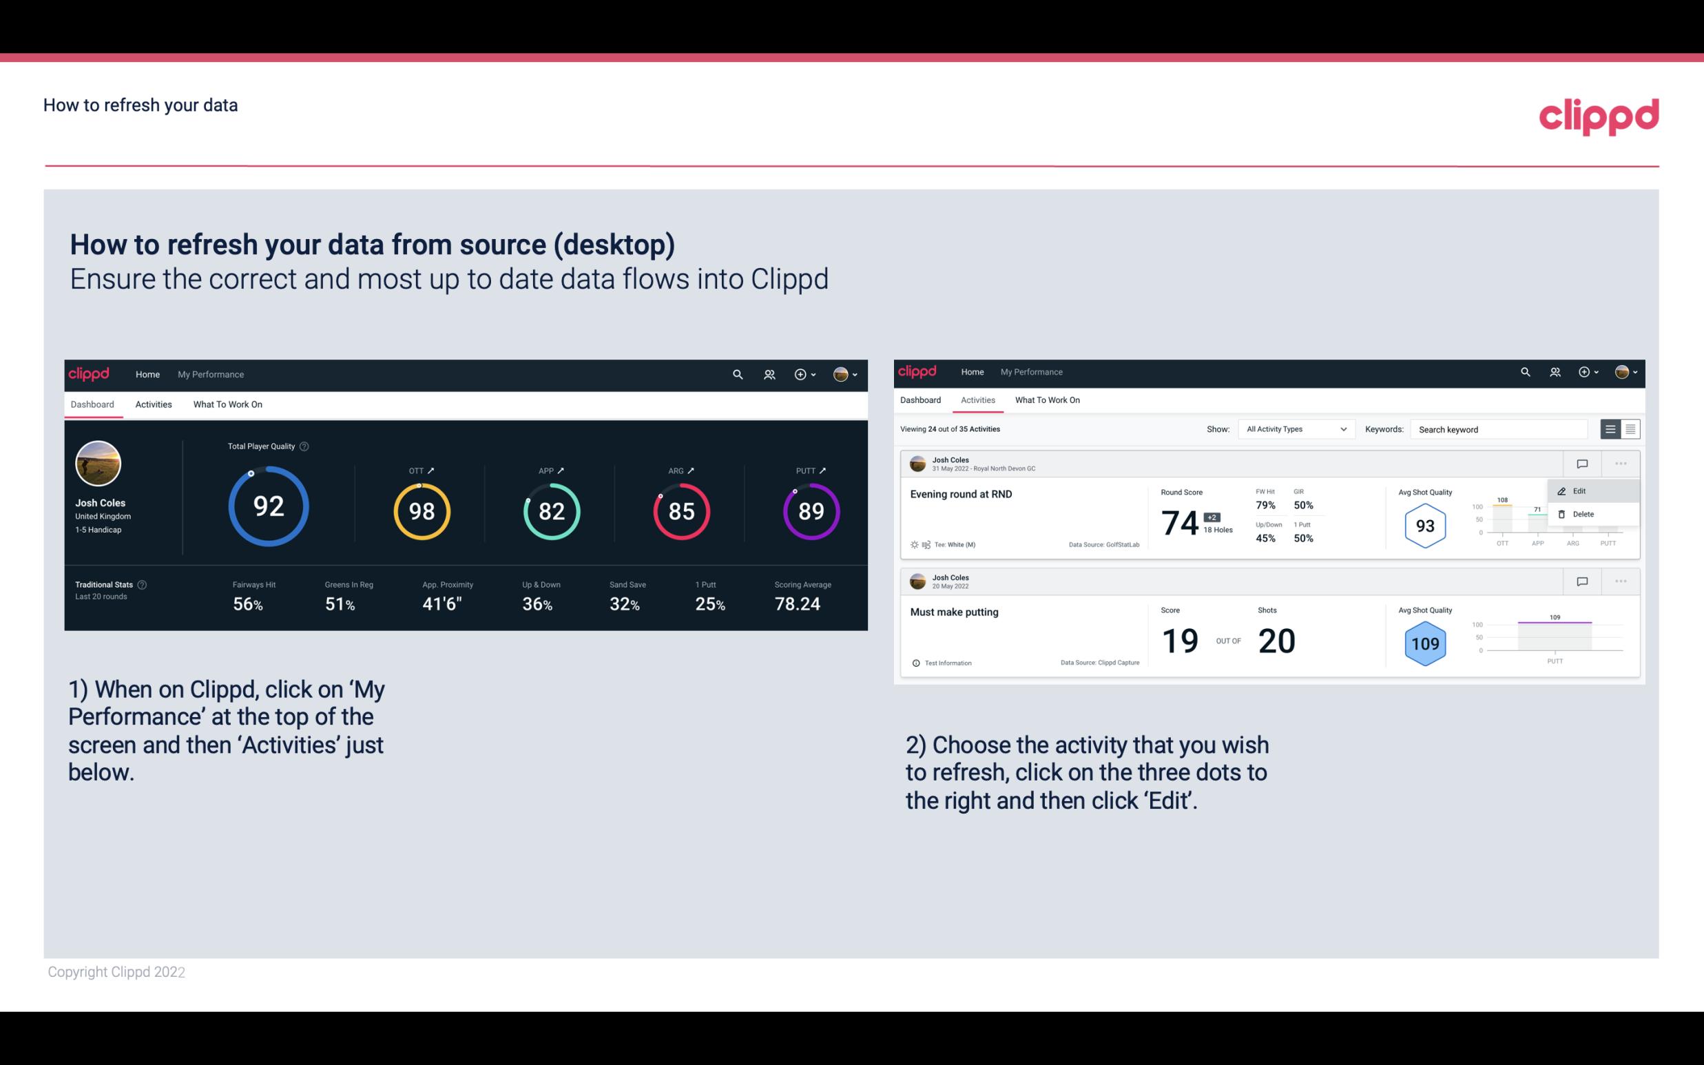Toggle between list and grid view icons
This screenshot has height=1065, width=1704.
pos(1617,428)
